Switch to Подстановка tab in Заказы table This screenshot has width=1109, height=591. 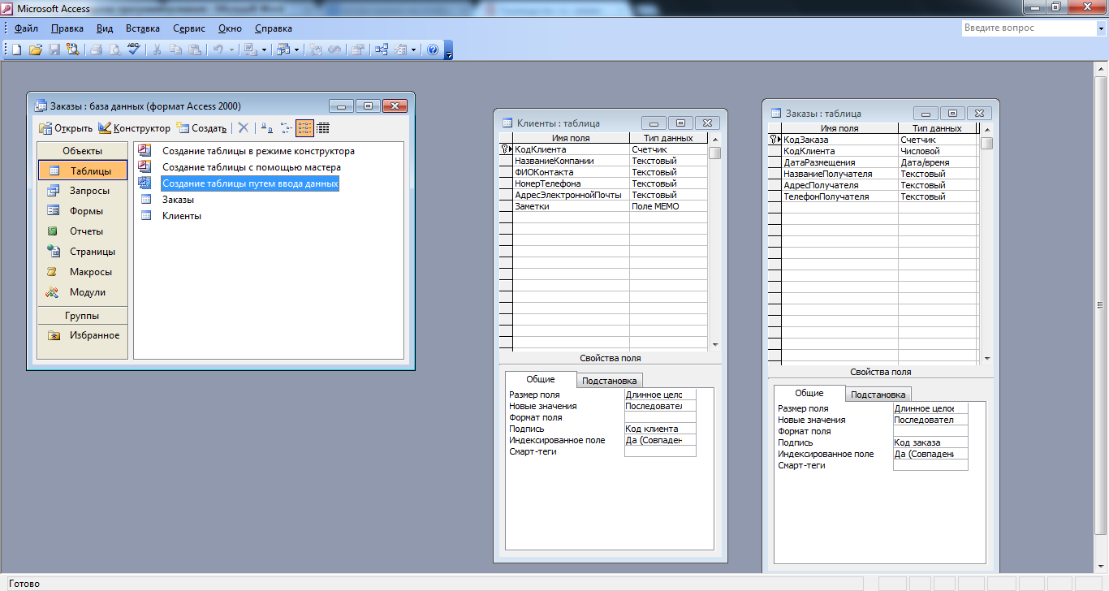(878, 395)
